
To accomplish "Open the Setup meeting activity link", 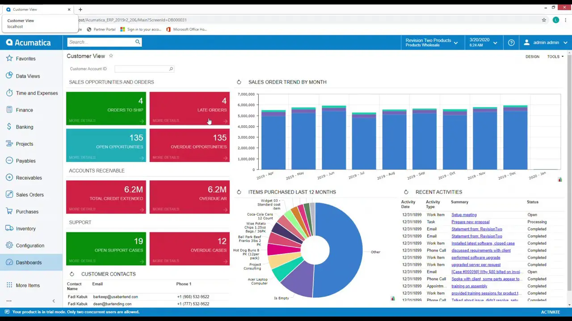I will pyautogui.click(x=463, y=214).
